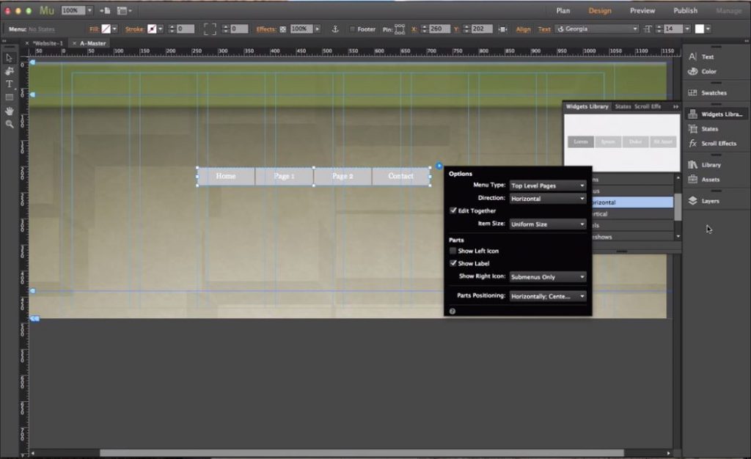Click the Align link in toolbar

[523, 29]
